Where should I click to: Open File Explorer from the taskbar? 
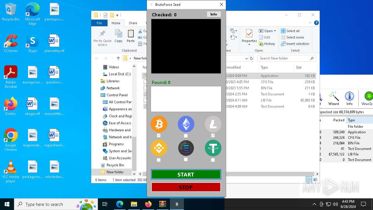pos(134,204)
